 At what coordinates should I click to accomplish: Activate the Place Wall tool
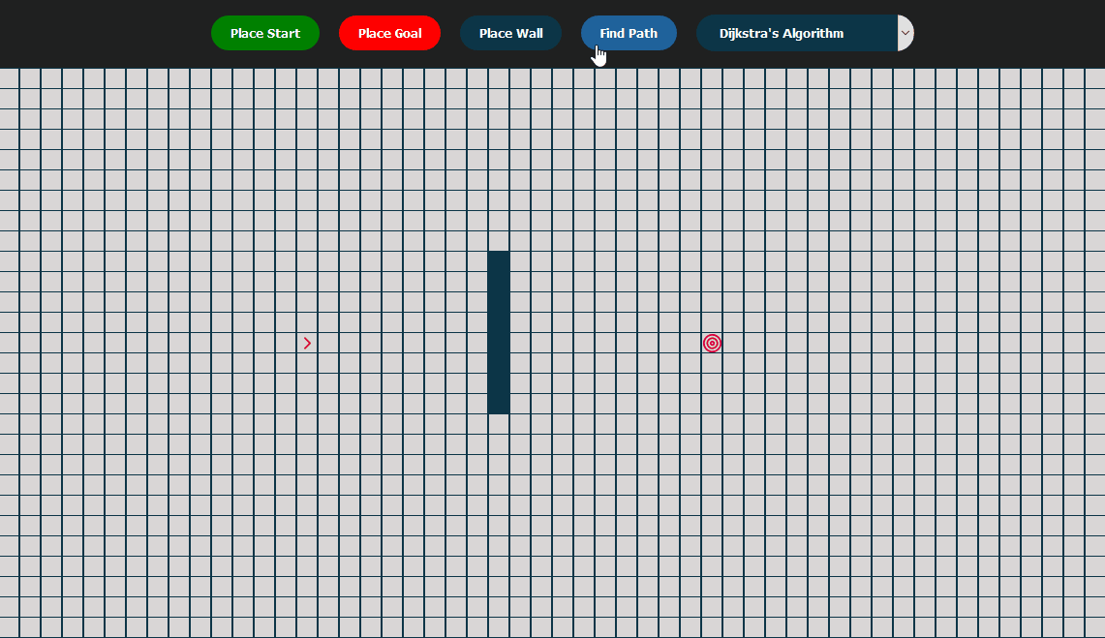(x=510, y=33)
